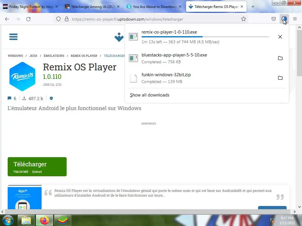Click the forward navigation arrow

pyautogui.click(x=18, y=19)
